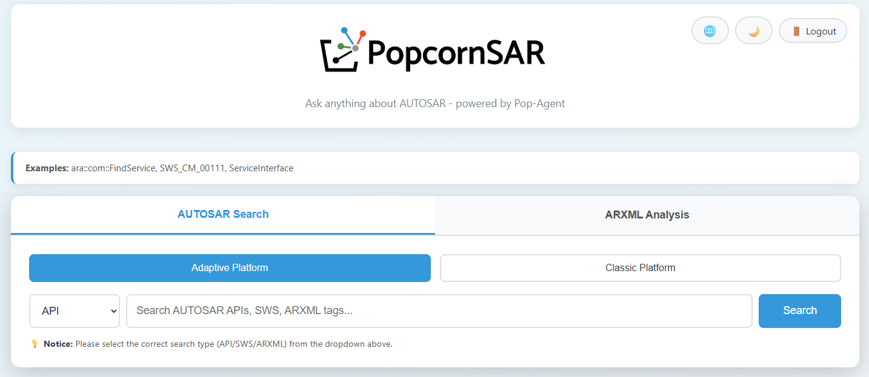Click the arrow on the API dropdown
The width and height of the screenshot is (869, 377).
113,311
